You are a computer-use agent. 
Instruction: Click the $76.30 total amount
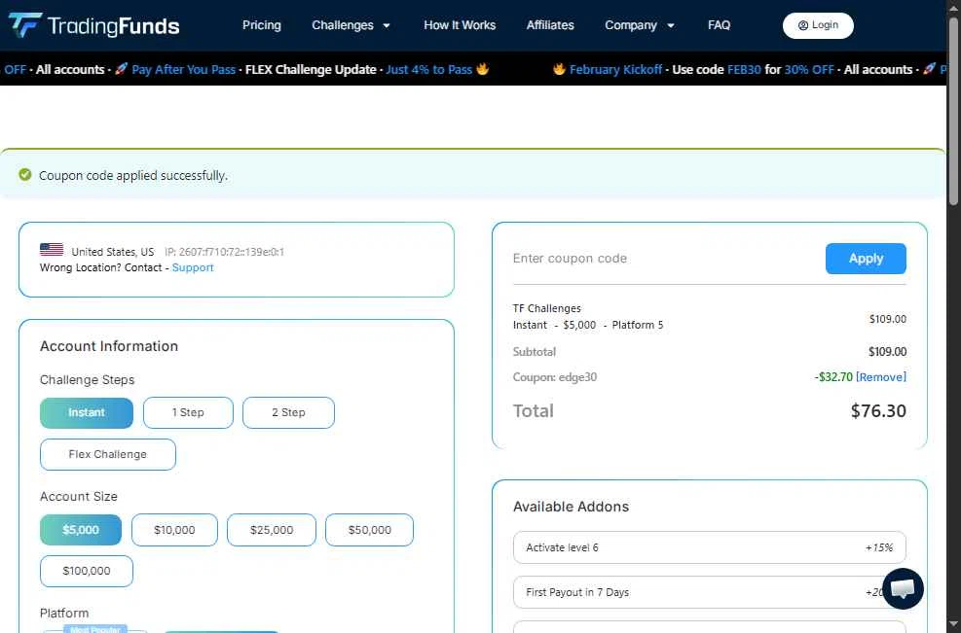[878, 410]
